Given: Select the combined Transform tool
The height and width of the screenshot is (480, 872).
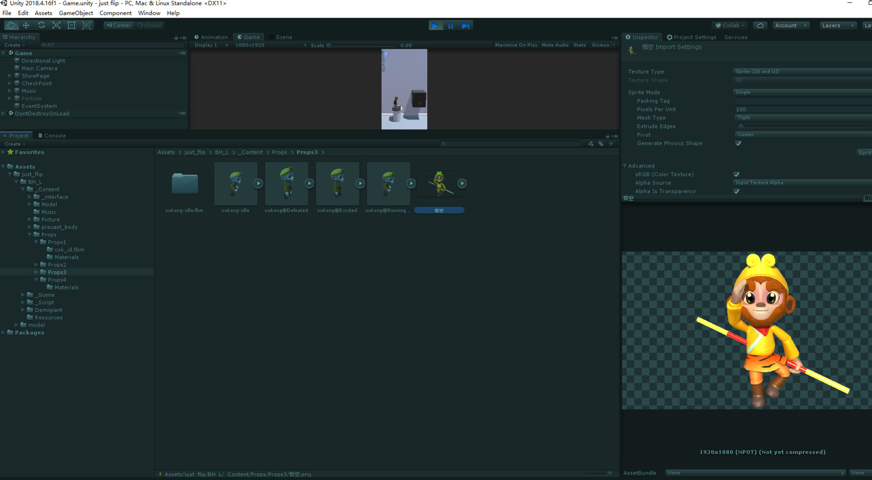Looking at the screenshot, I should (87, 25).
